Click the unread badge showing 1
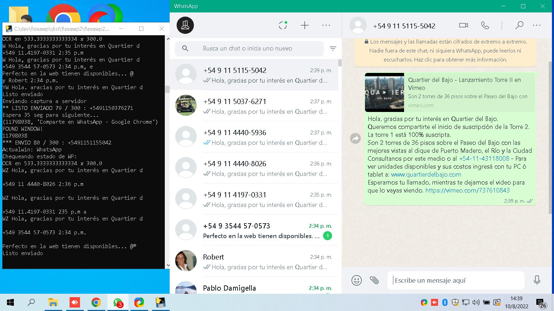 [327, 236]
